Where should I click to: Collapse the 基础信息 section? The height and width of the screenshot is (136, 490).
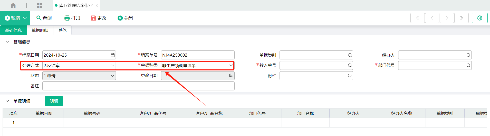coord(7,42)
